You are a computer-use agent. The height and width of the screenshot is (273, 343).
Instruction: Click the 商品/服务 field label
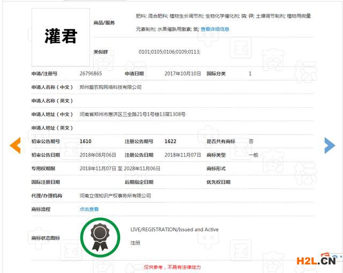coord(104,22)
